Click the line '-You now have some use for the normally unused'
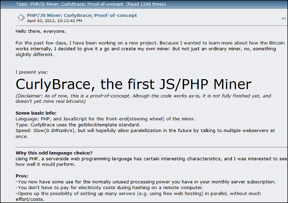 pos(146,182)
